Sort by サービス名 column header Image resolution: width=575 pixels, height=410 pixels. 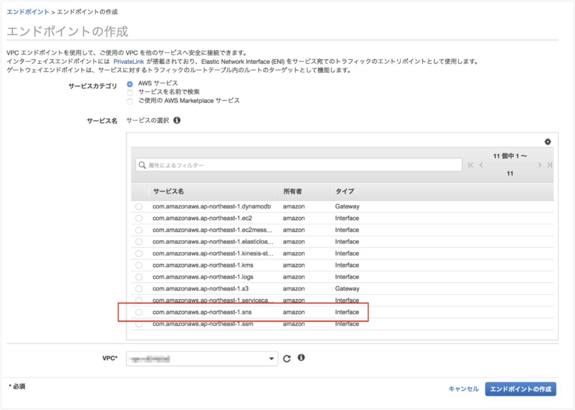168,191
